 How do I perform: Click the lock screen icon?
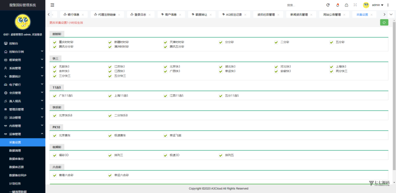coord(346,5)
